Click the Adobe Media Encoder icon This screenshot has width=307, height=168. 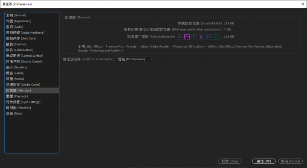[x=202, y=37]
